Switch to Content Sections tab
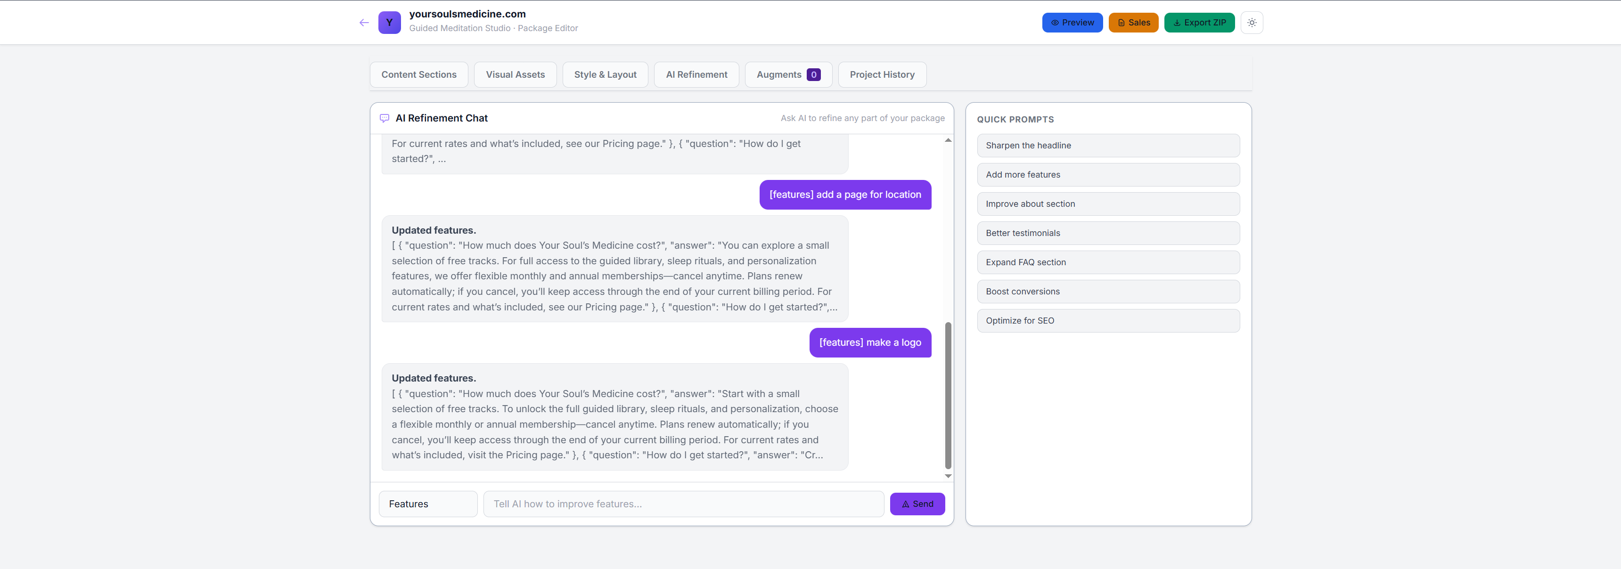 (x=418, y=75)
